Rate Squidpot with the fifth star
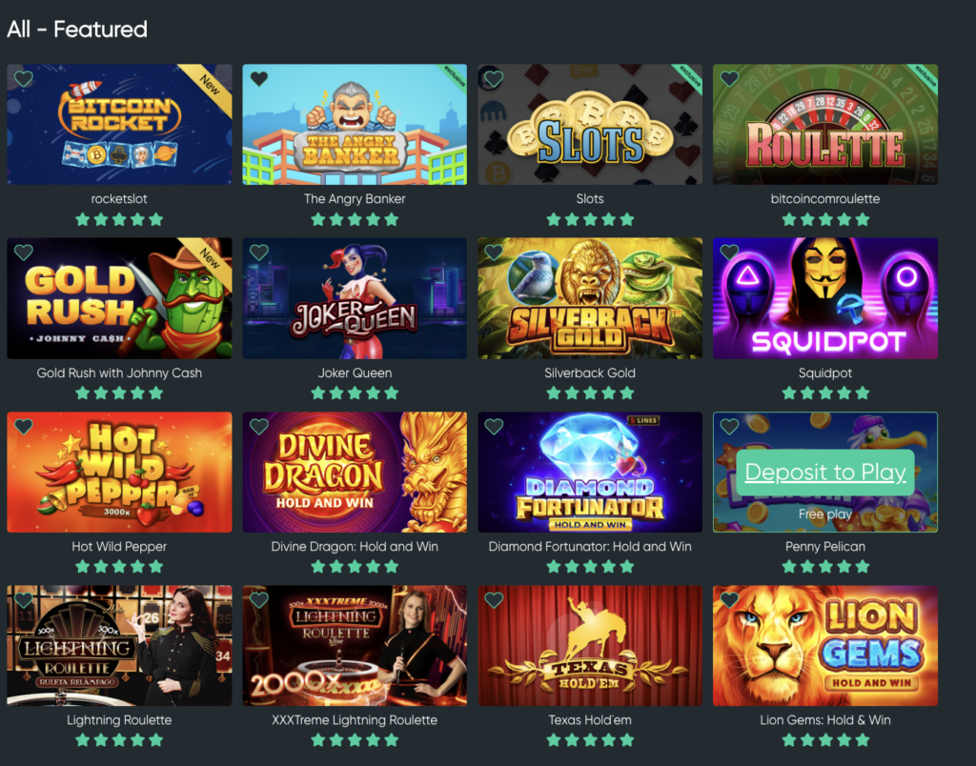 coord(862,393)
